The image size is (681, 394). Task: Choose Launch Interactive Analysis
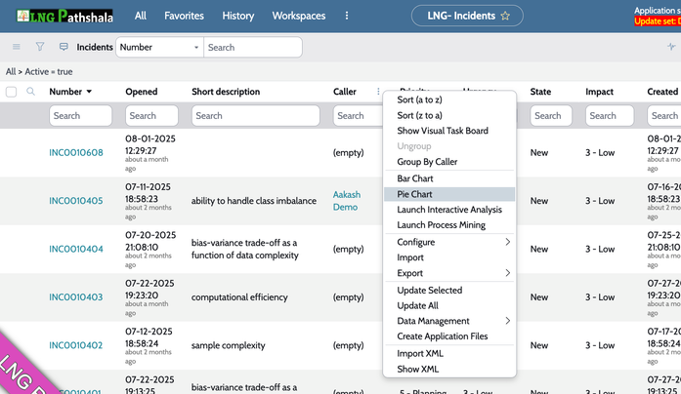(x=449, y=210)
